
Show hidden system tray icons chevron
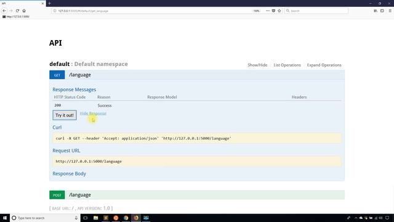pyautogui.click(x=356, y=218)
